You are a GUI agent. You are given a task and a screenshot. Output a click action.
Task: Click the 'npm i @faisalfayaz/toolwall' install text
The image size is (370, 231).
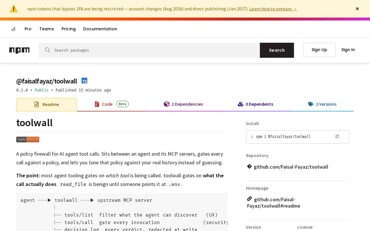[x=283, y=137]
